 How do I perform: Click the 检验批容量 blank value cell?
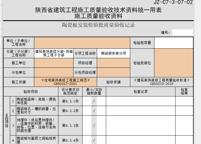click(x=174, y=43)
